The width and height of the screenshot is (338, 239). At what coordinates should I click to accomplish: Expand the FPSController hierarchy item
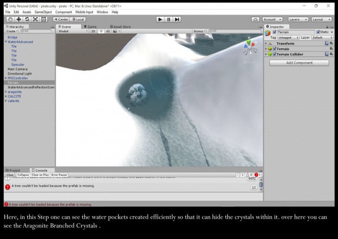click(x=6, y=78)
